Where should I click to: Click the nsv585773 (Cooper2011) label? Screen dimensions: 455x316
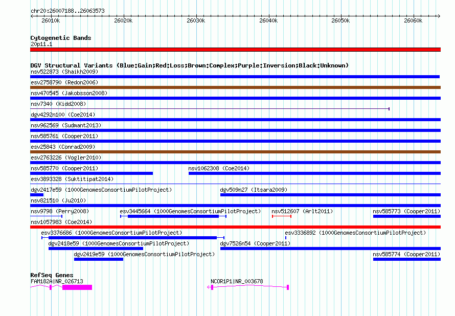[x=406, y=211]
